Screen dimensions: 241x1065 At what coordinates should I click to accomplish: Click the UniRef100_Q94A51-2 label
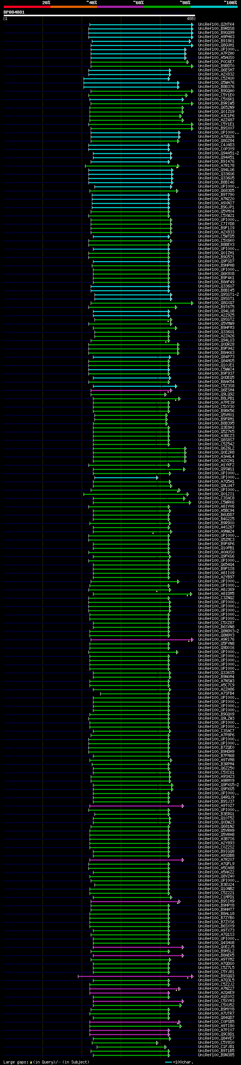tap(218, 153)
